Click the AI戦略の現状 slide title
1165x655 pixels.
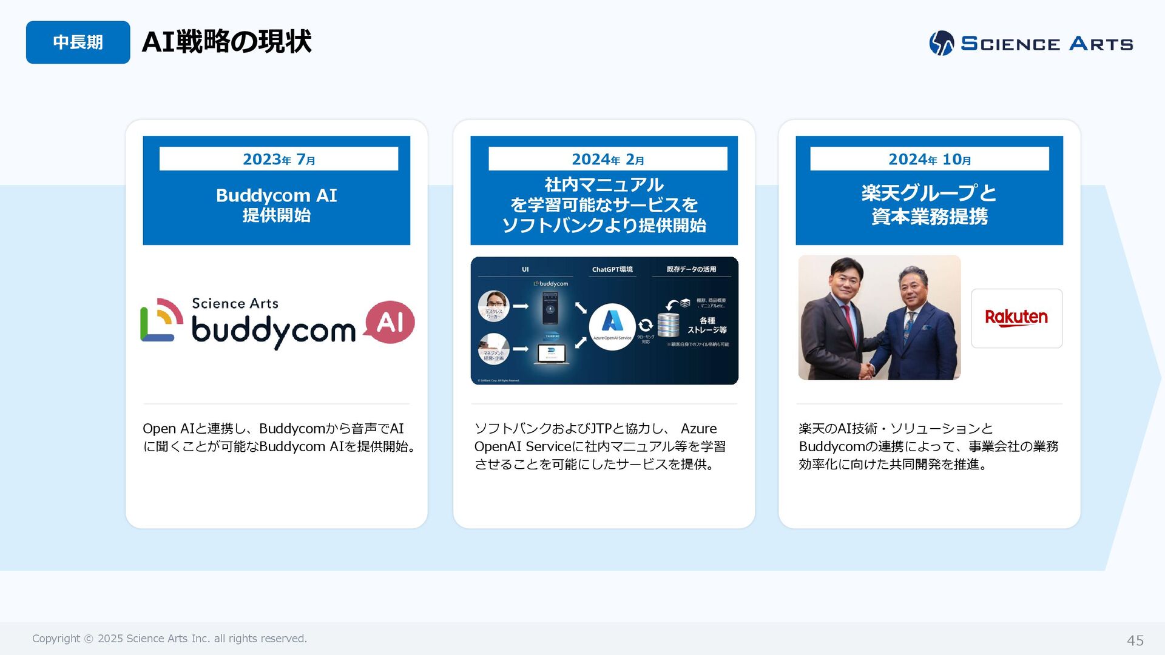tap(226, 42)
